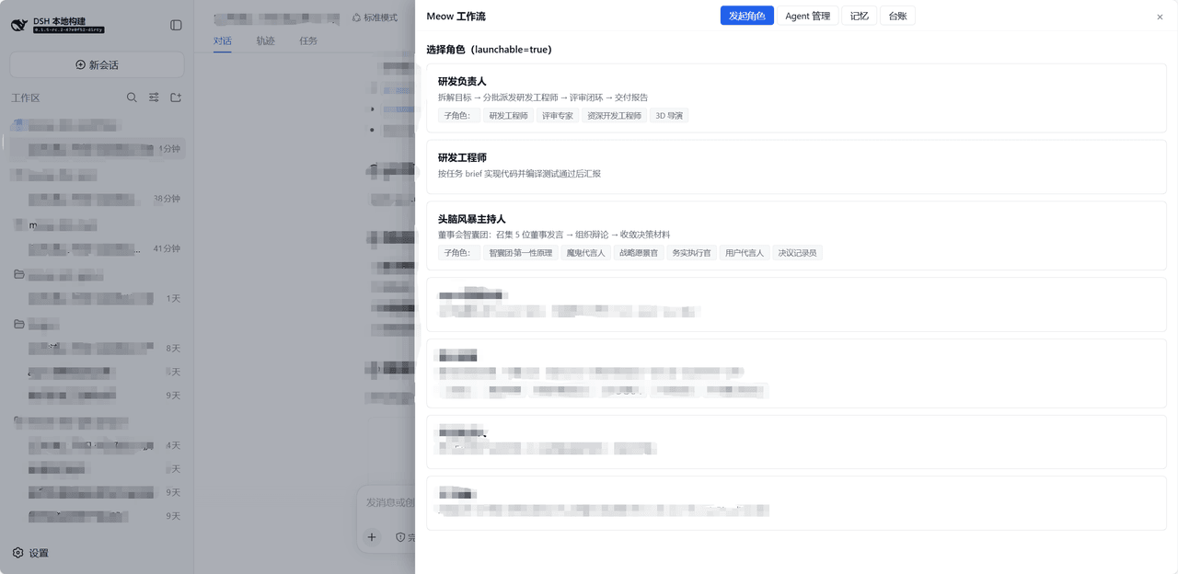1178x574 pixels.
Task: Open the 轨迹 tab
Action: point(265,41)
